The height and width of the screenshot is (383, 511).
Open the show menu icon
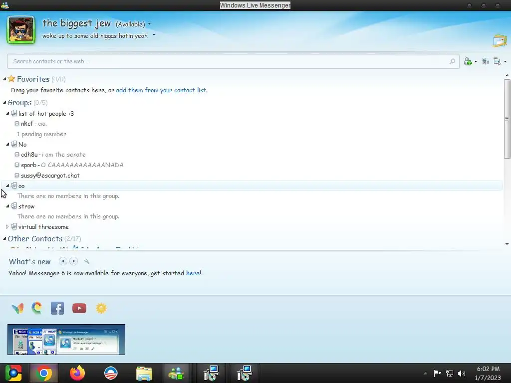[497, 61]
